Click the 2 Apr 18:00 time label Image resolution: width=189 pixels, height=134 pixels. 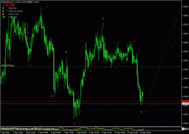click(x=18, y=132)
